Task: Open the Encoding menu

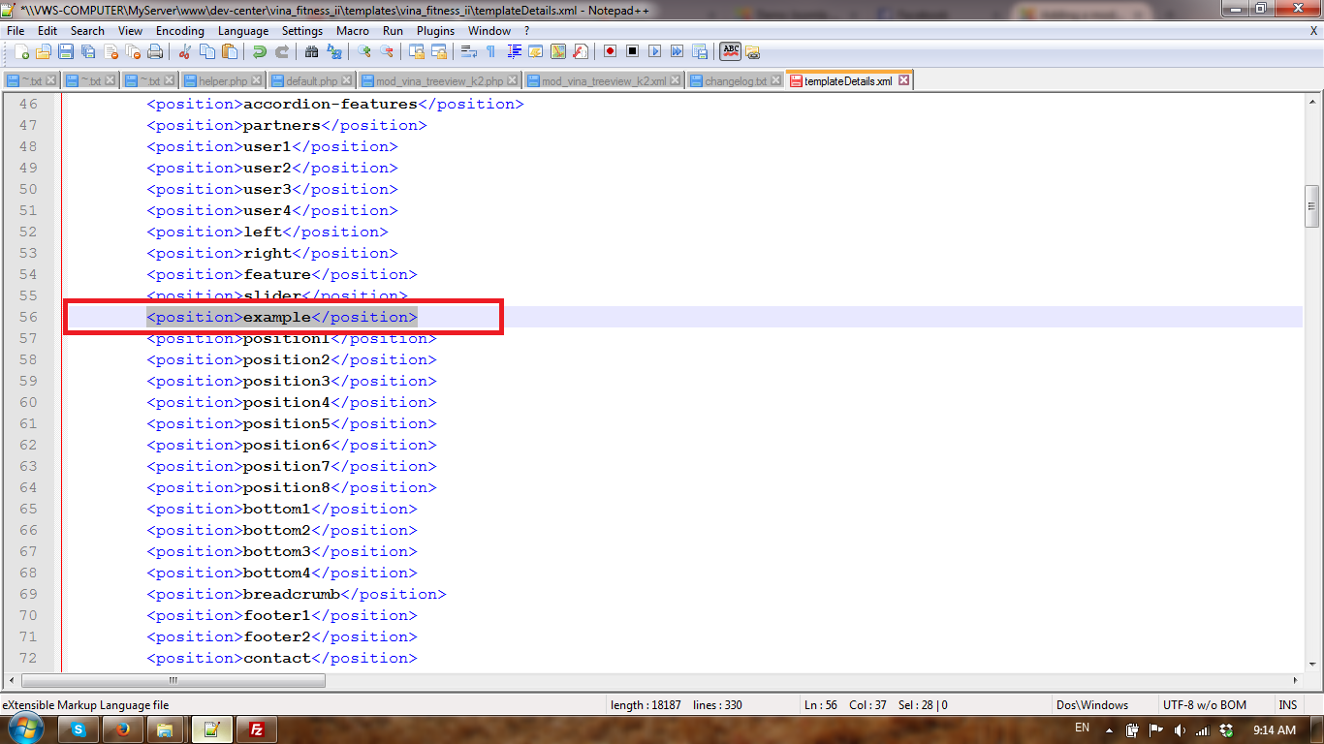Action: (179, 31)
